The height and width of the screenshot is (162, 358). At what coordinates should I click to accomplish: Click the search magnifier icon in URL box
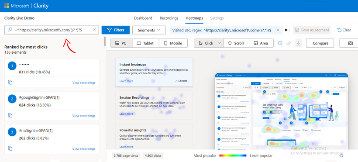pyautogui.click(x=10, y=30)
